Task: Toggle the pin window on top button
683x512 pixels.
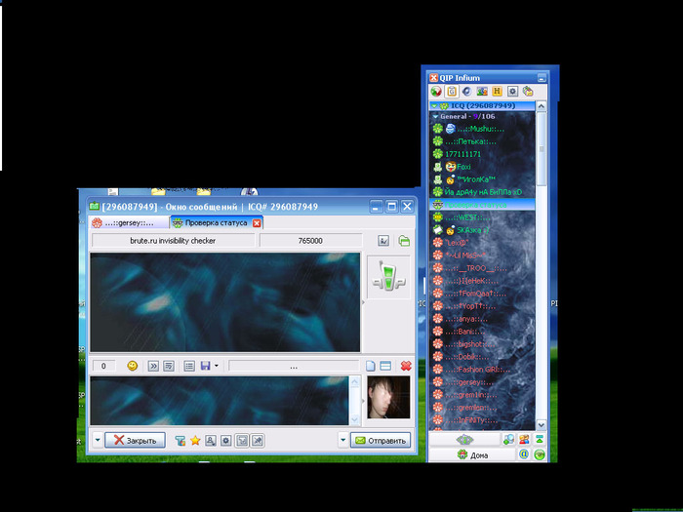Action: [258, 441]
